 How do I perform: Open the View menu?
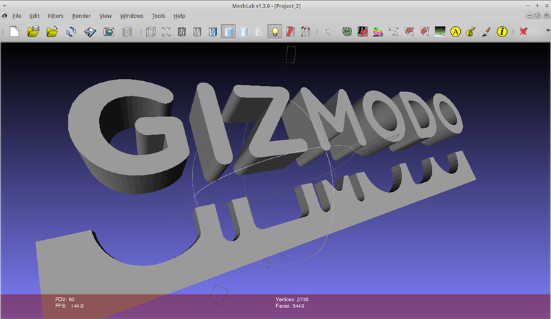(105, 16)
